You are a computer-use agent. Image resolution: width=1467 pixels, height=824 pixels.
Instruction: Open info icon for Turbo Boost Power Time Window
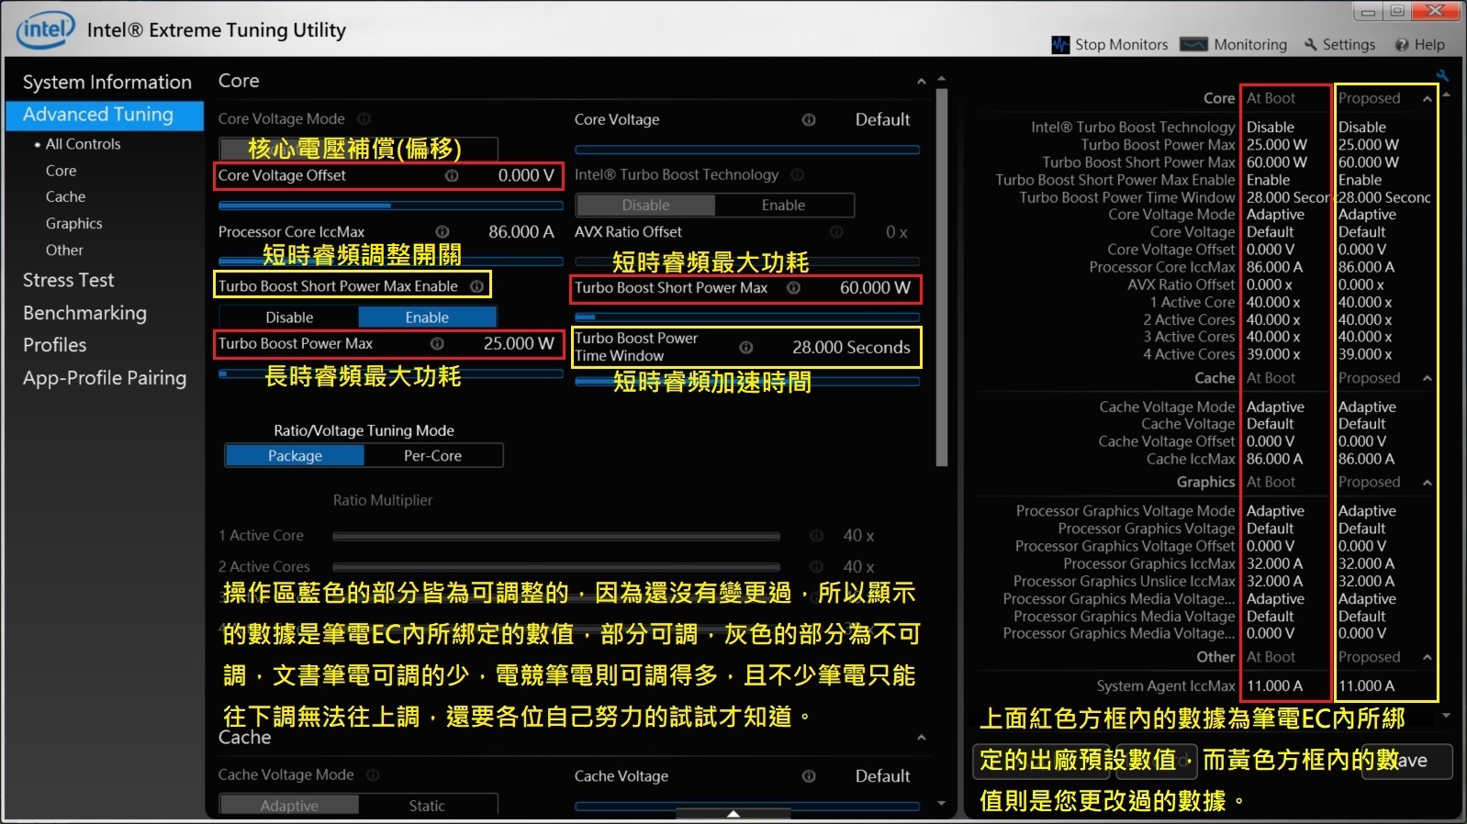pos(746,347)
